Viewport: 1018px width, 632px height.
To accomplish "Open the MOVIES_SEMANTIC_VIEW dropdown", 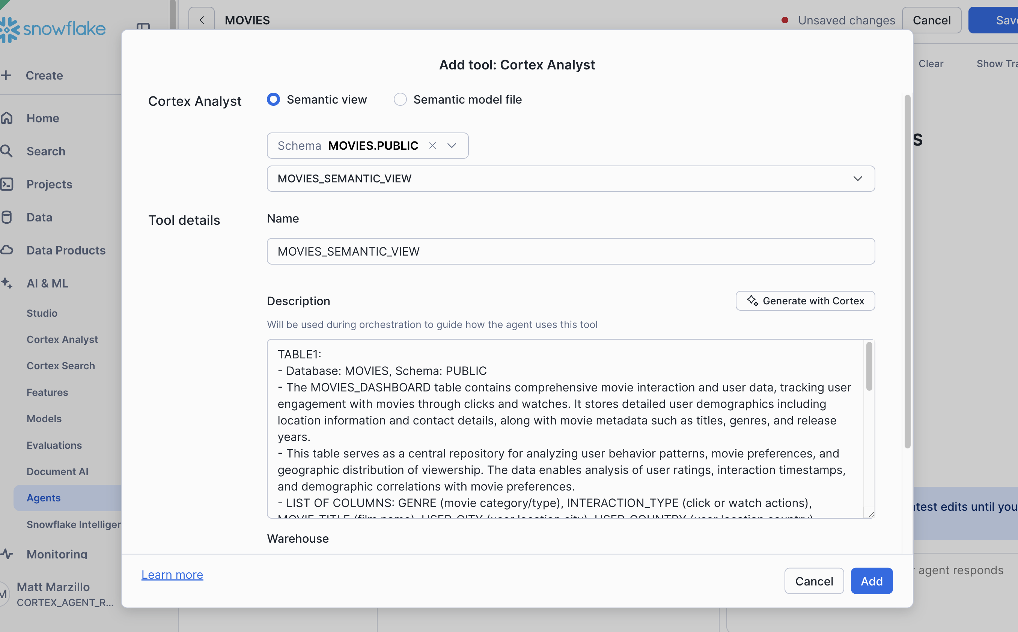I will tap(571, 179).
